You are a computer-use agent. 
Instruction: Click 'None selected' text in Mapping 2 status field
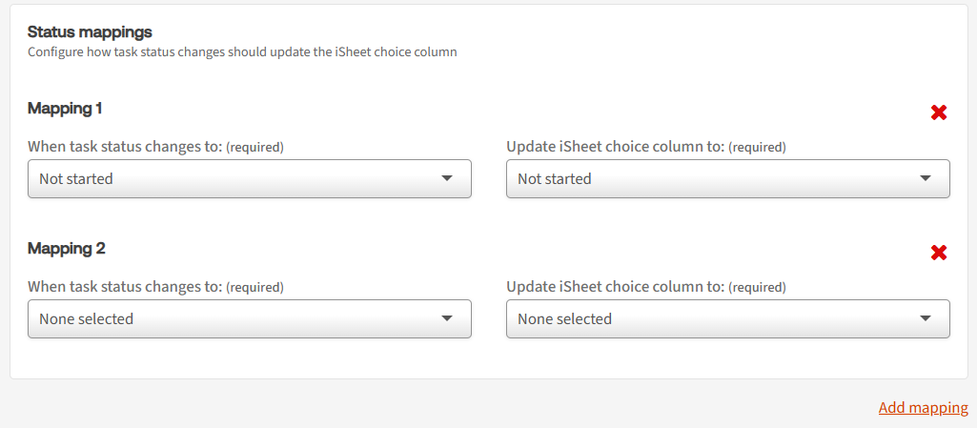point(86,318)
